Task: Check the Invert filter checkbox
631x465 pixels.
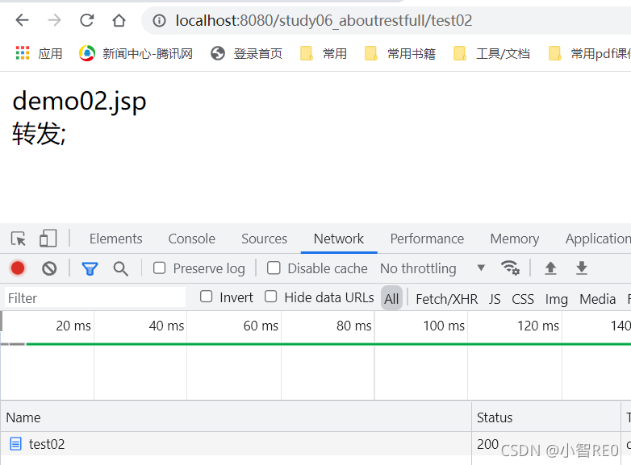Action: (x=206, y=297)
